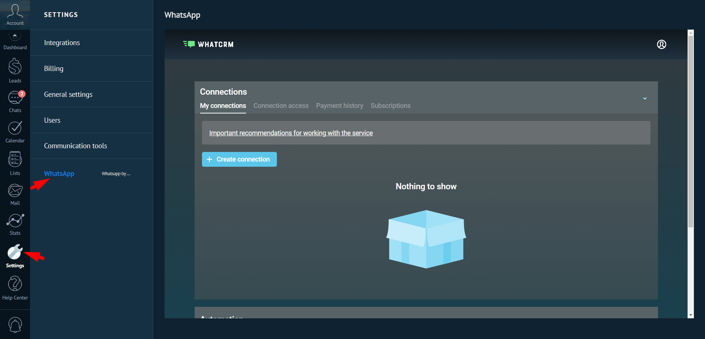The image size is (705, 339).
Task: Open Communication tools settings
Action: pyautogui.click(x=75, y=146)
